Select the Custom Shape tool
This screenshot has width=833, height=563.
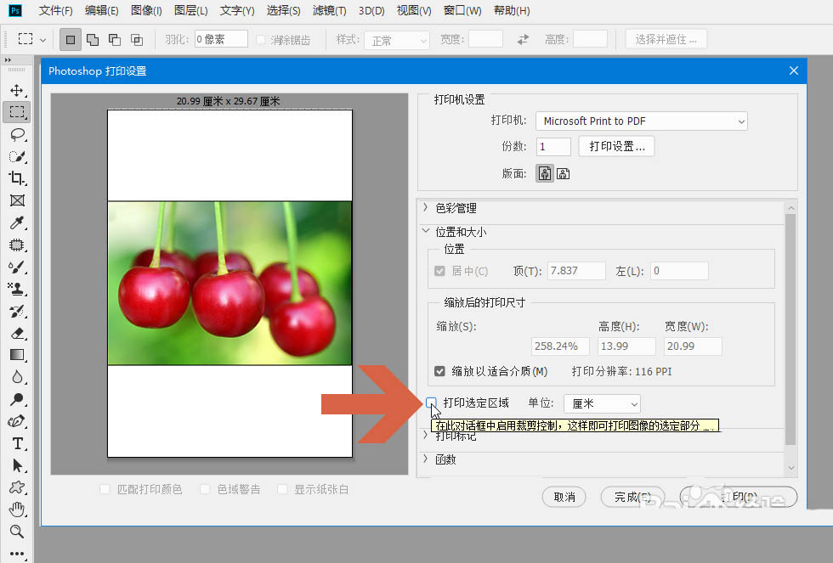(17, 487)
